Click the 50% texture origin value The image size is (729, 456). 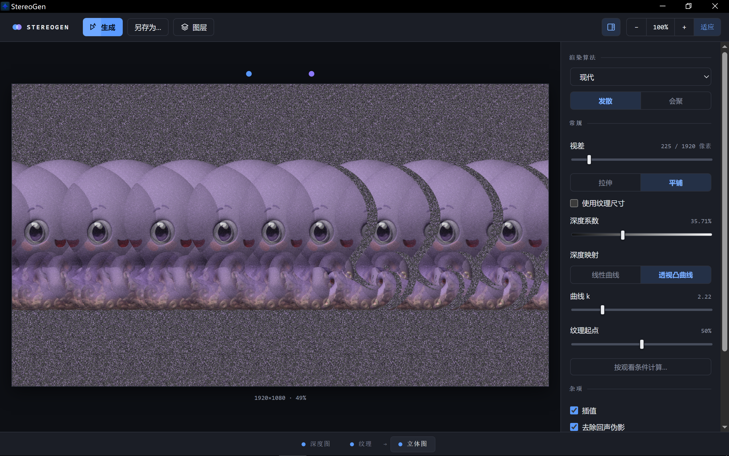(x=706, y=331)
